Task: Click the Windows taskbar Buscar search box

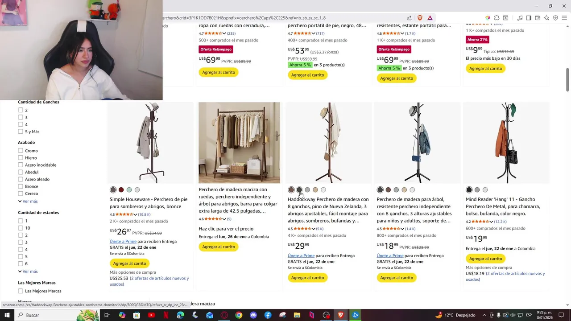Action: pos(56,315)
